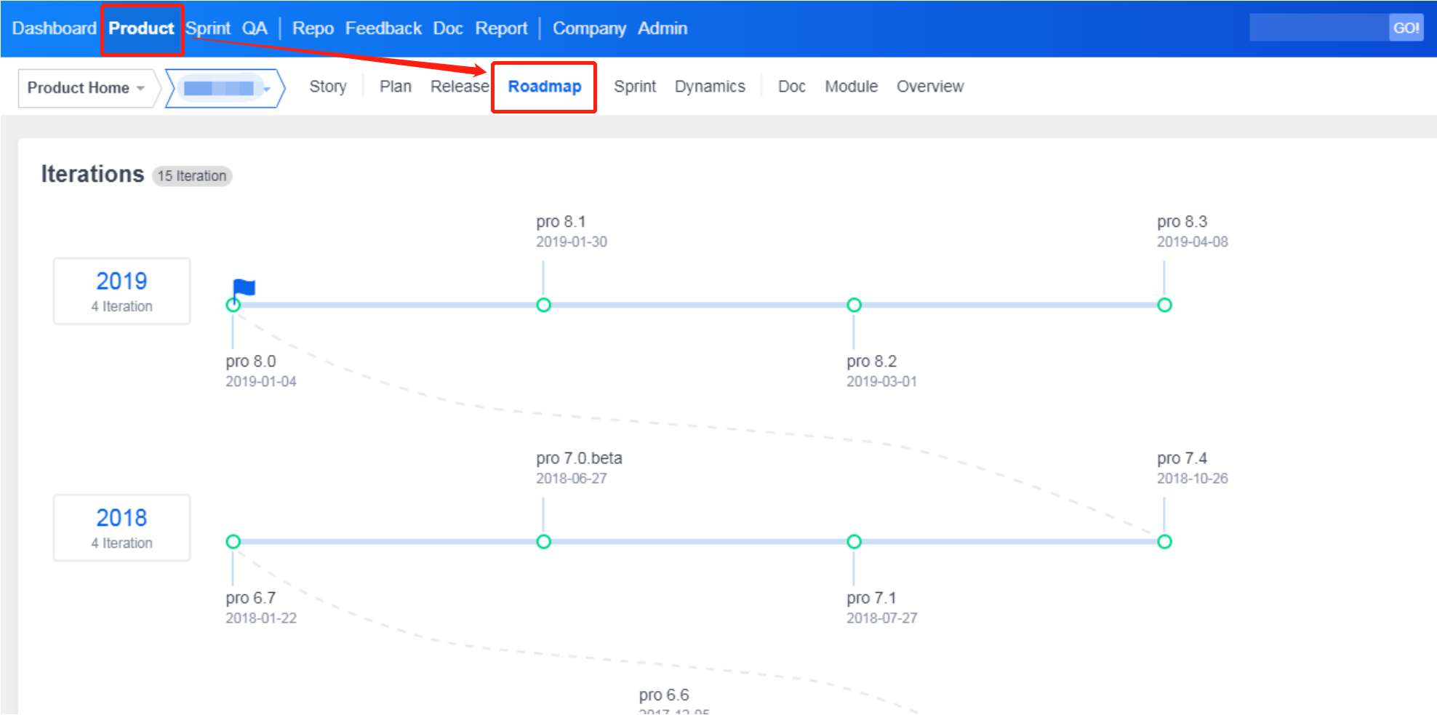
Task: Click the pro 7.0.beta timeline node
Action: (543, 542)
